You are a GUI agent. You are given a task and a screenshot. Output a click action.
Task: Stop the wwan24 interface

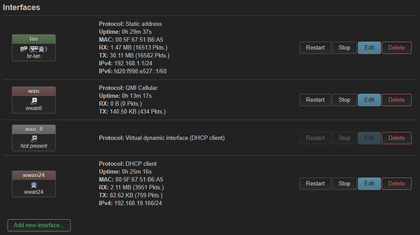pyautogui.click(x=344, y=184)
